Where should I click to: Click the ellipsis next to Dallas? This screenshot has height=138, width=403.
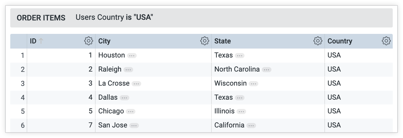click(124, 97)
